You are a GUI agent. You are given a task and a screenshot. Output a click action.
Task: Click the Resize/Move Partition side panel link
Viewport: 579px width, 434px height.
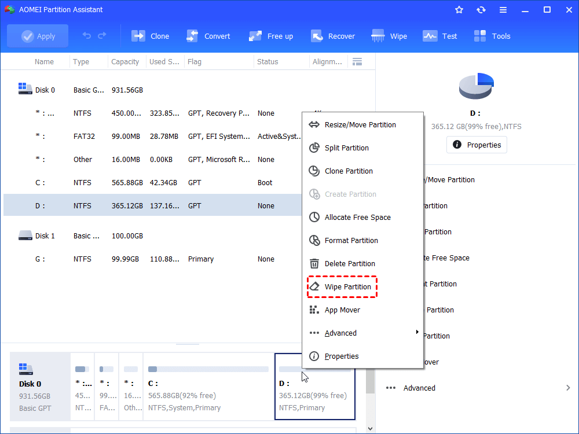tap(449, 180)
